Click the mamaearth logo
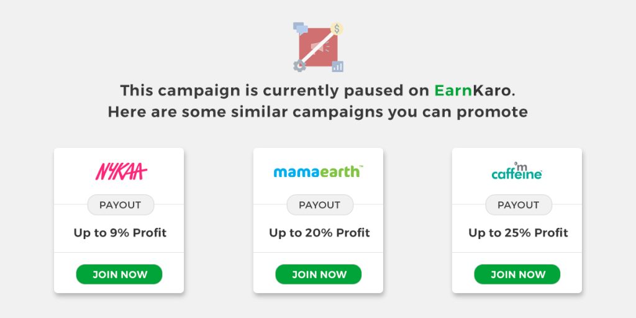636x318 pixels. click(319, 171)
